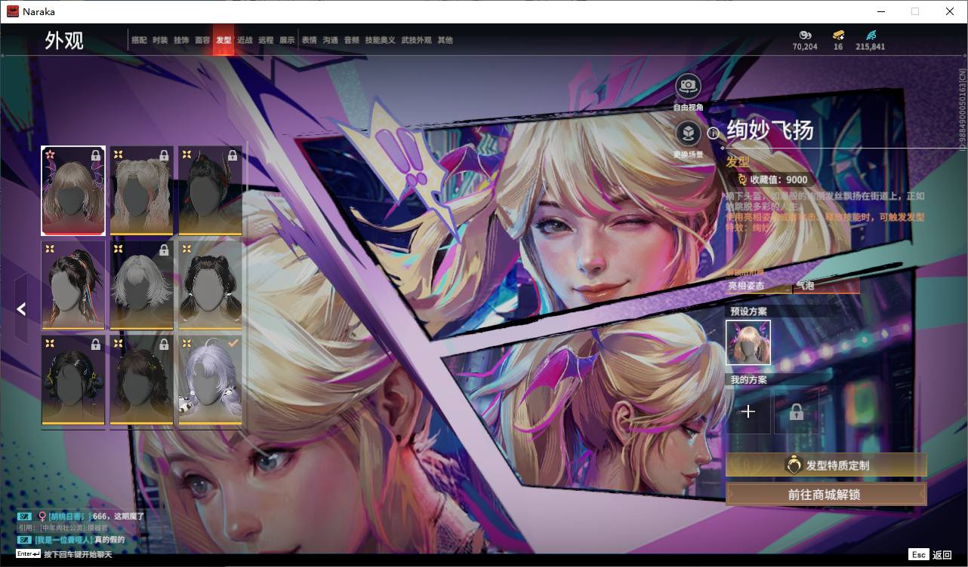968x567 pixels.
Task: Click the Esc 返回 back button
Action: (931, 554)
